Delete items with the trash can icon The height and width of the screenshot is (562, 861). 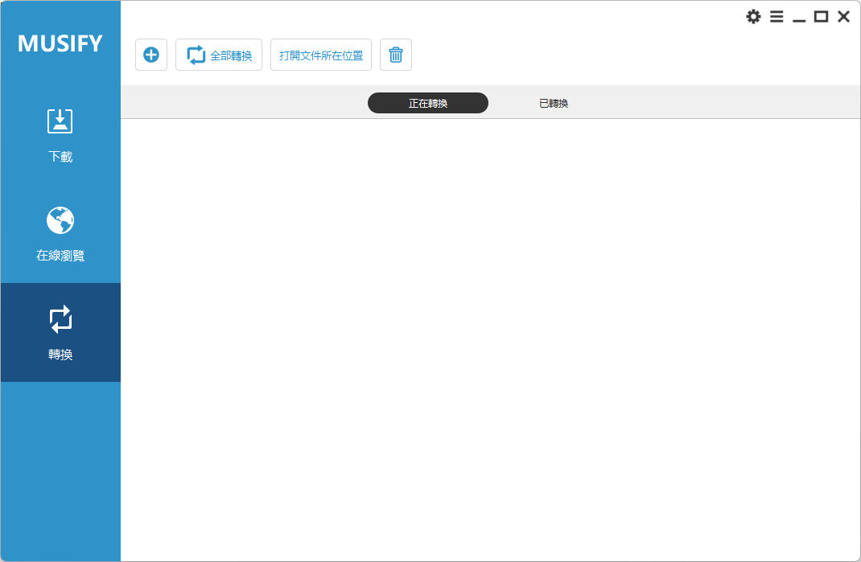(x=396, y=55)
